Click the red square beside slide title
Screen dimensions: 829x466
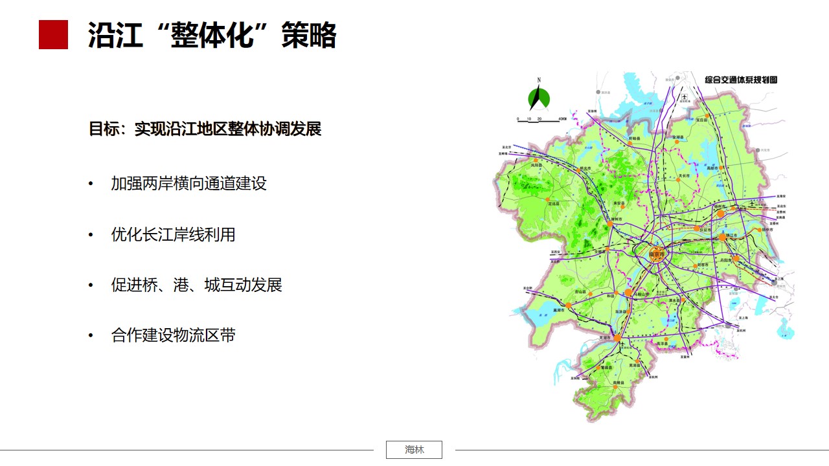tap(53, 34)
